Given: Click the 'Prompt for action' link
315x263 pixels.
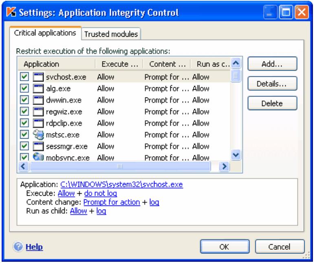Looking at the screenshot, I should click(x=112, y=202).
